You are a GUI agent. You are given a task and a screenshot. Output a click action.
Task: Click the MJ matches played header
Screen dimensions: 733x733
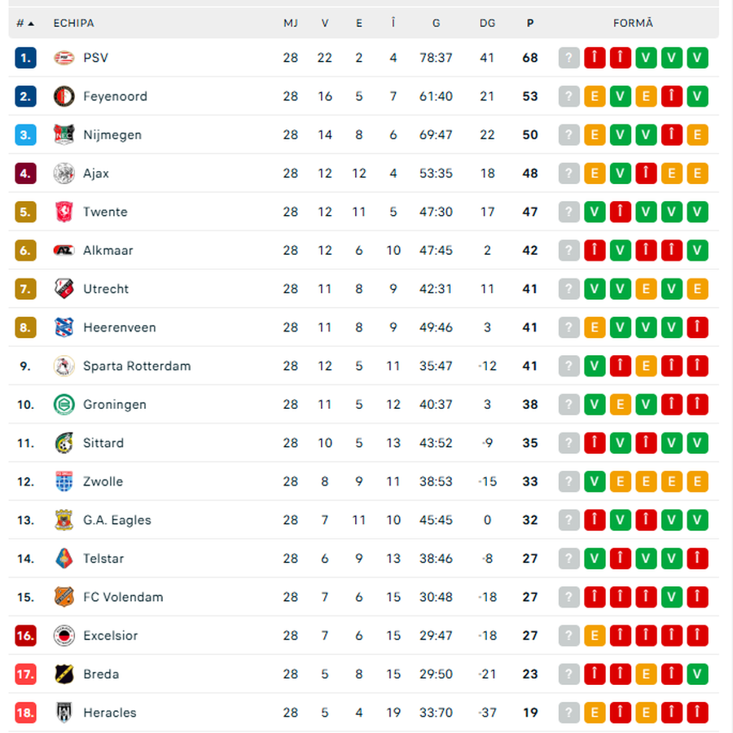(291, 24)
